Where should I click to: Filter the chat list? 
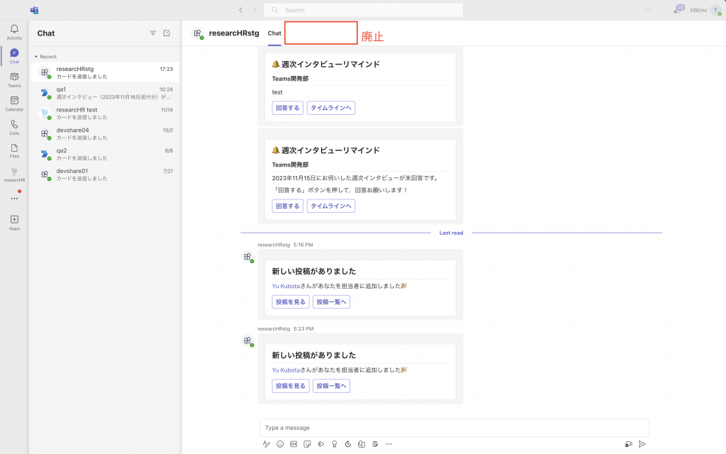pos(153,33)
